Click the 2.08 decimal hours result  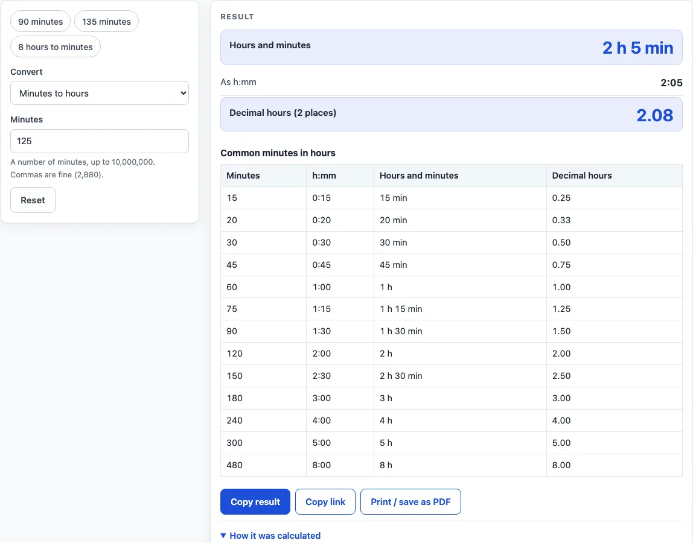[654, 115]
